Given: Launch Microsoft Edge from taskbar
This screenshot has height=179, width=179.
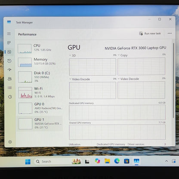Looking at the screenshot, I should click(117, 161).
